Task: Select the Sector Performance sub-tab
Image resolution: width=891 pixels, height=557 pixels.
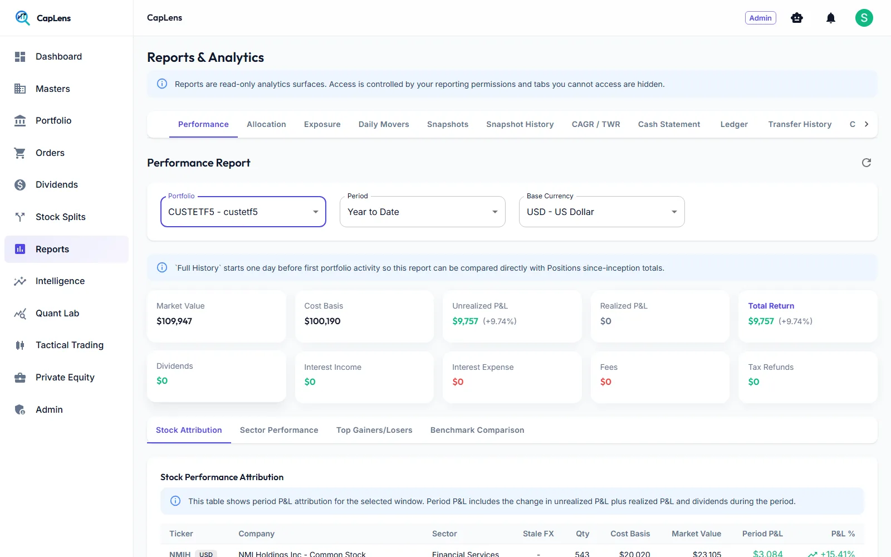Action: 279,430
